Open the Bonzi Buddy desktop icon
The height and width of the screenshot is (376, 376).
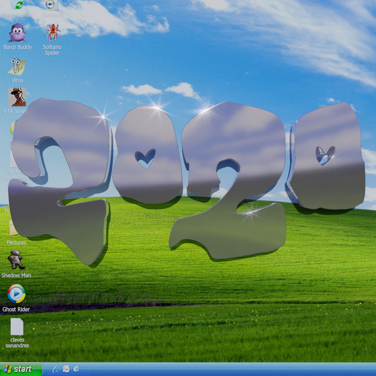coord(17,33)
